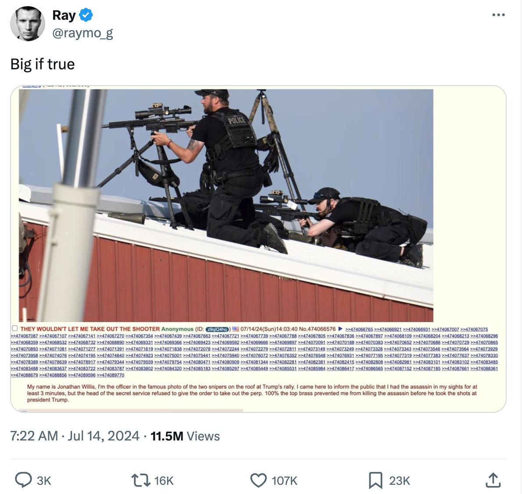The width and height of the screenshot is (522, 494).
Task: Open the tweet's three-dot options menu
Action: click(498, 14)
